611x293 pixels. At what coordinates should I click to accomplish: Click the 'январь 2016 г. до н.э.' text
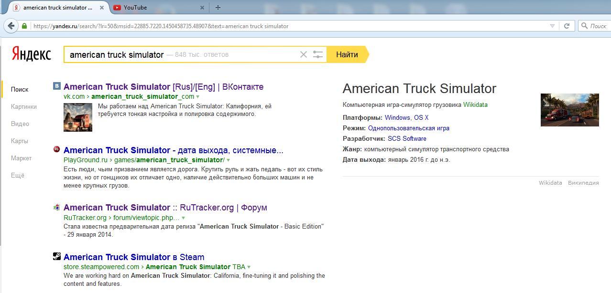pos(419,159)
